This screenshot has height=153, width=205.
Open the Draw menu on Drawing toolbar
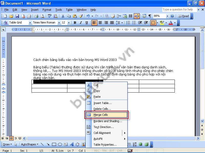(7, 144)
